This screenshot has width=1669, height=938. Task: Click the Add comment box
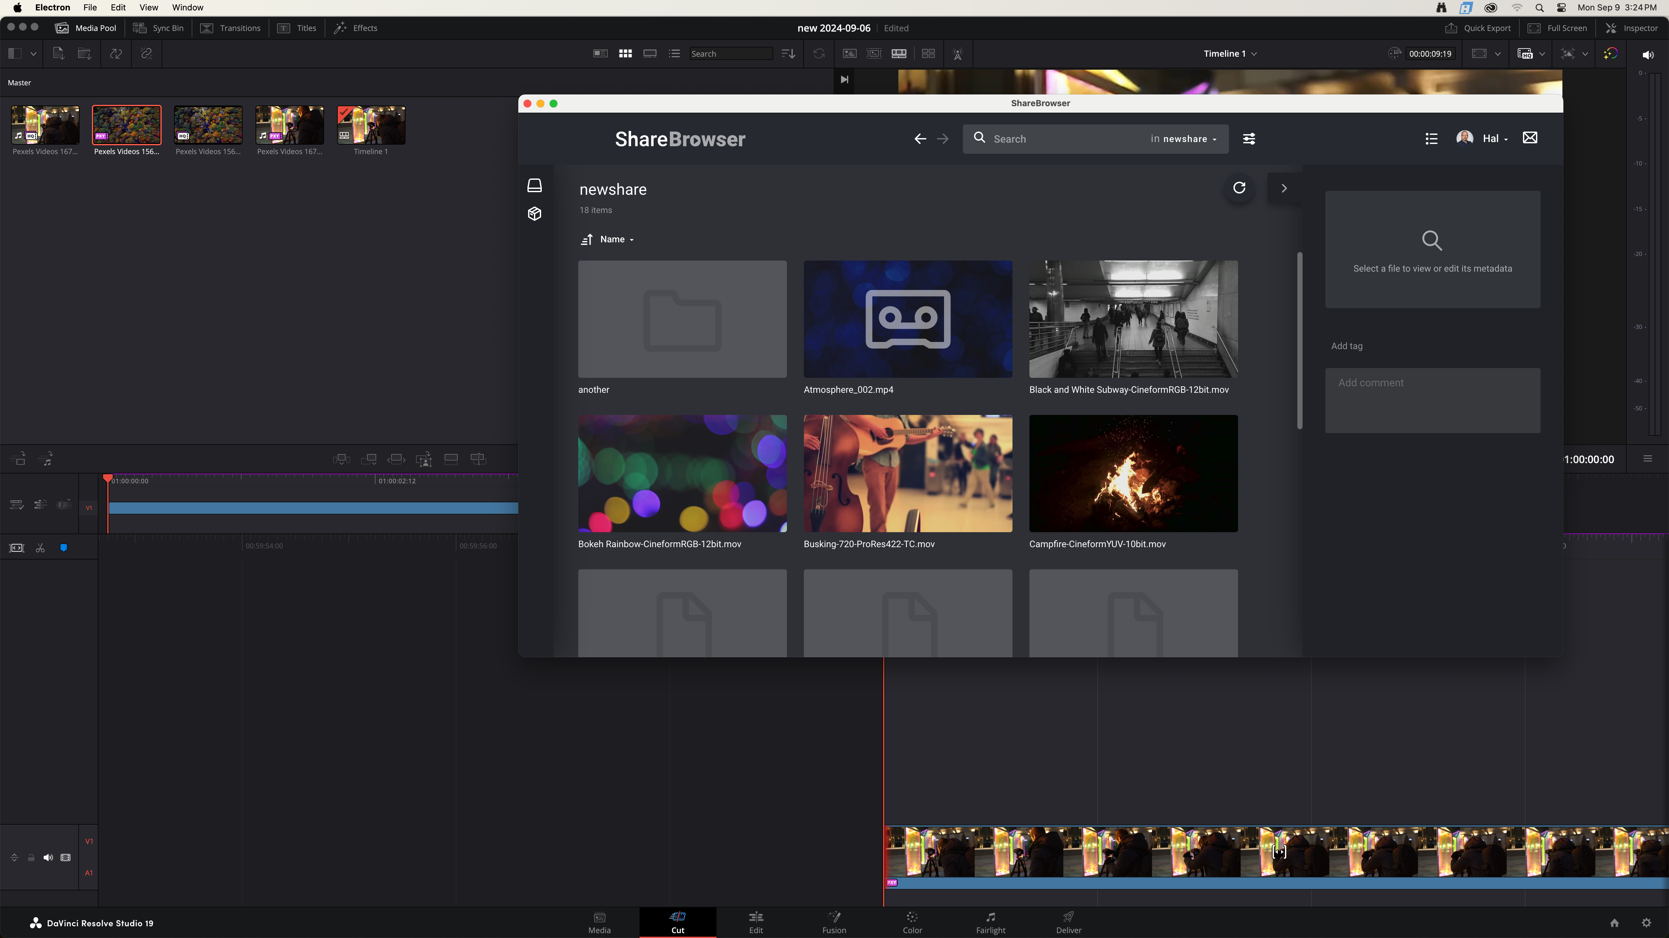point(1433,401)
